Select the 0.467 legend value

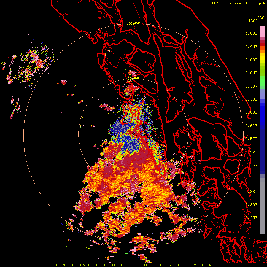point(251,165)
